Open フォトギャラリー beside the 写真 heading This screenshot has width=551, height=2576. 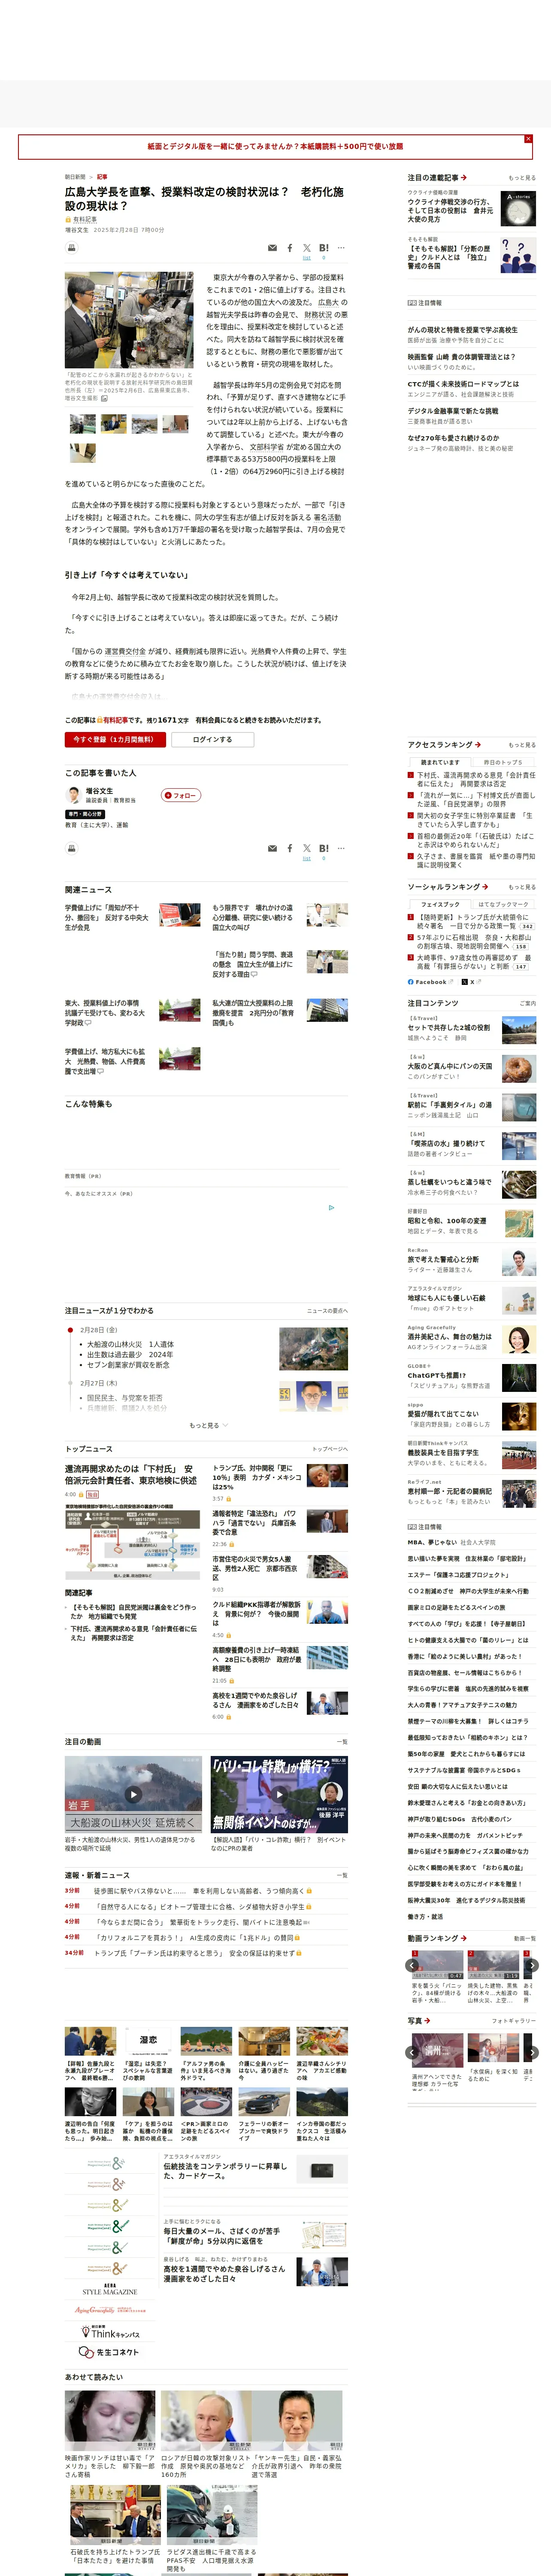tap(514, 2021)
